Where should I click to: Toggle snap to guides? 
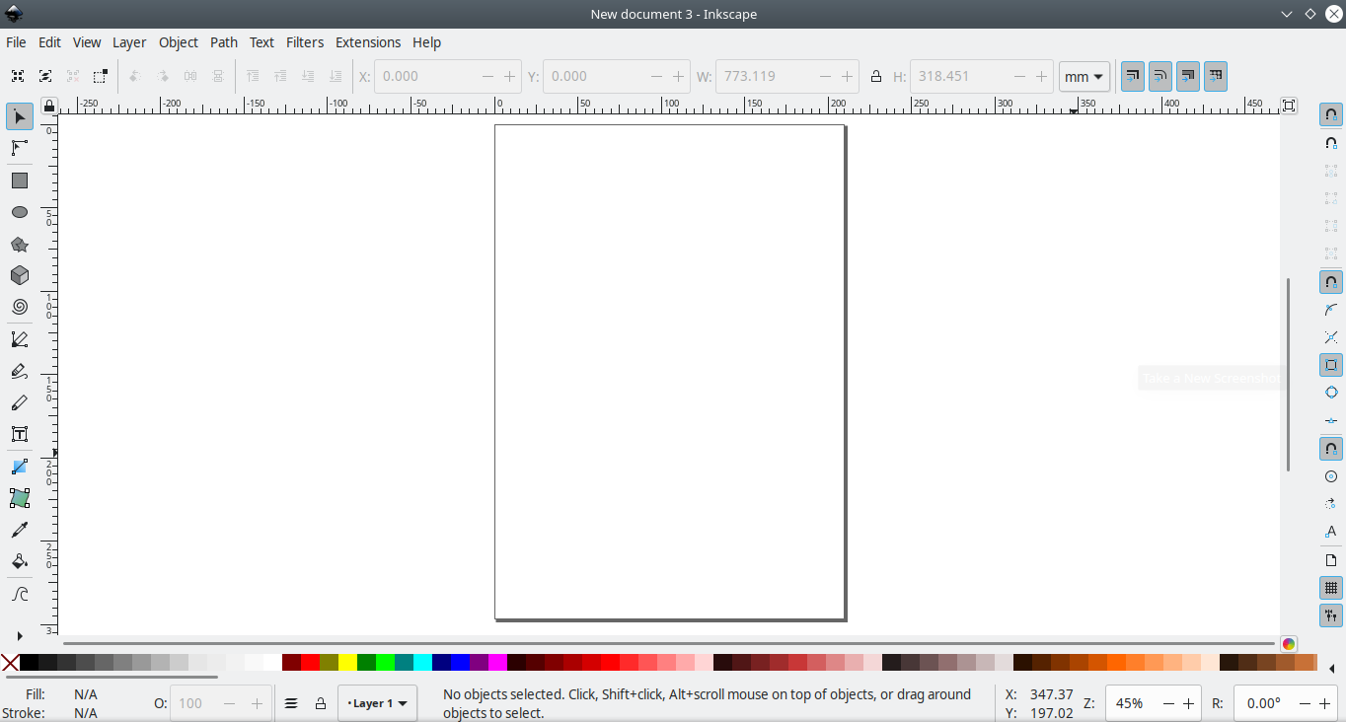click(x=1331, y=615)
